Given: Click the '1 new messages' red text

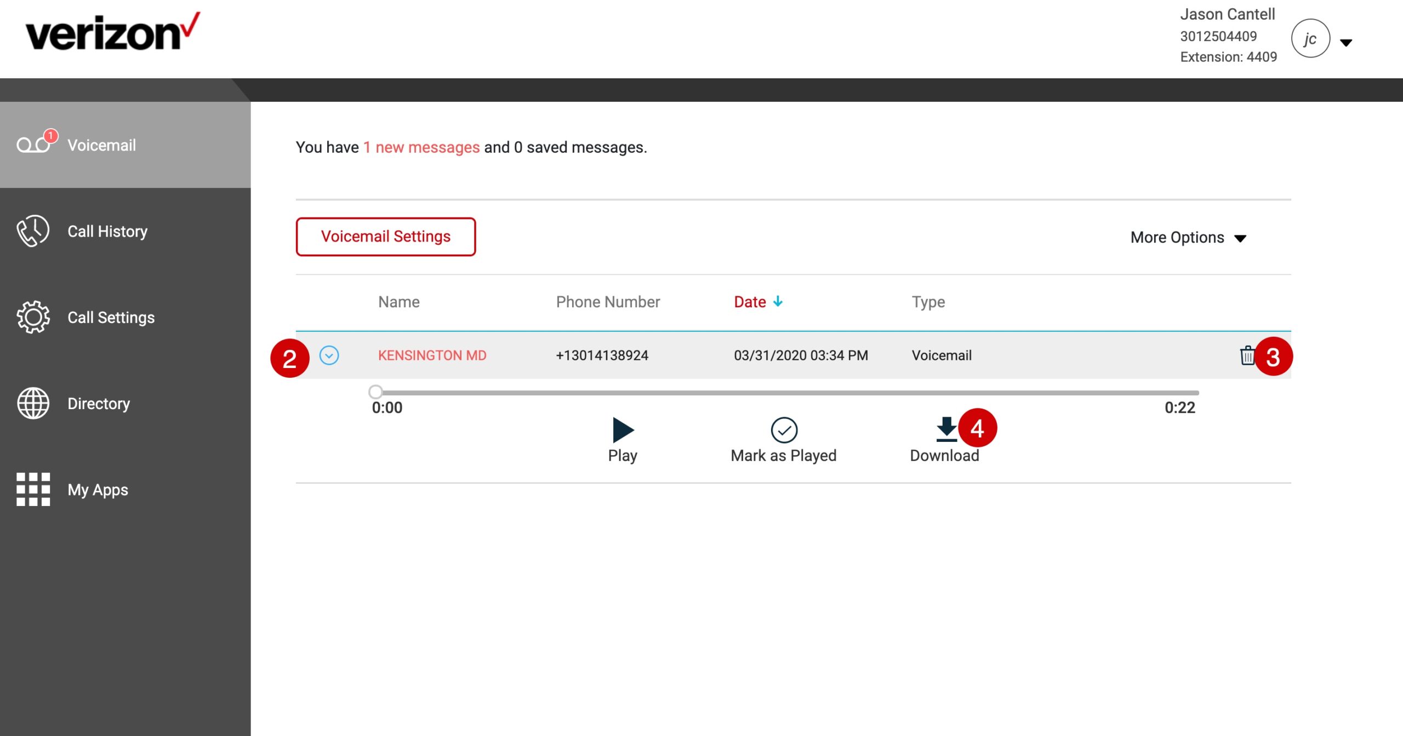Looking at the screenshot, I should tap(421, 147).
